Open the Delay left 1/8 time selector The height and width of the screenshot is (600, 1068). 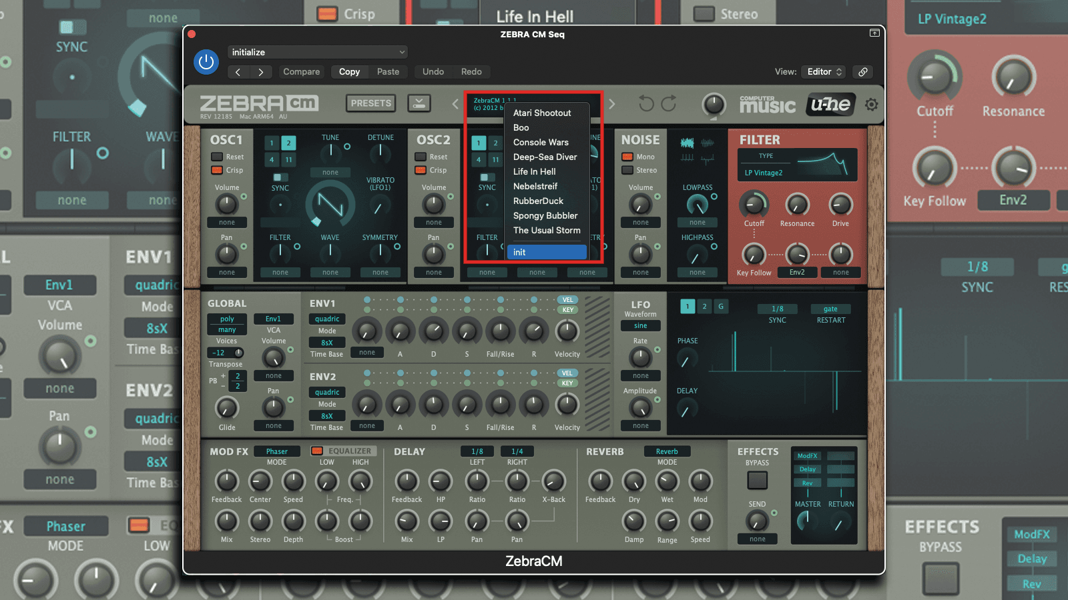(x=477, y=451)
